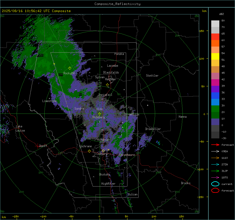Click the Sundre label
Viewport: 235px width, 220px height.
click(79, 108)
